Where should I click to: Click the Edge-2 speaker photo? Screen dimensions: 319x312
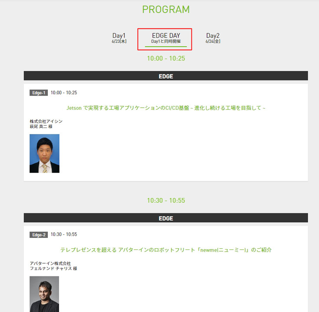(44, 294)
